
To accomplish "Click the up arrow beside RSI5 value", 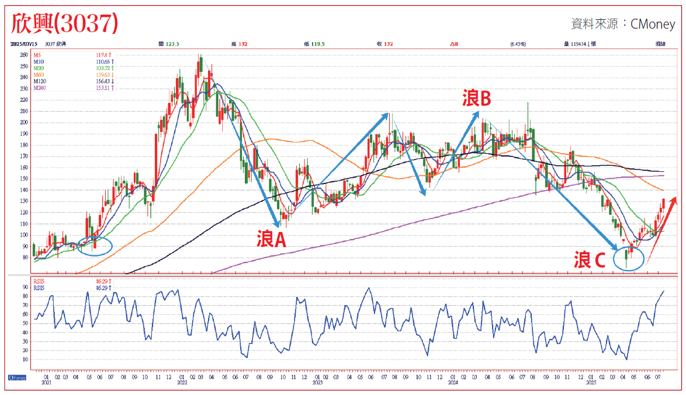I will click(x=110, y=282).
